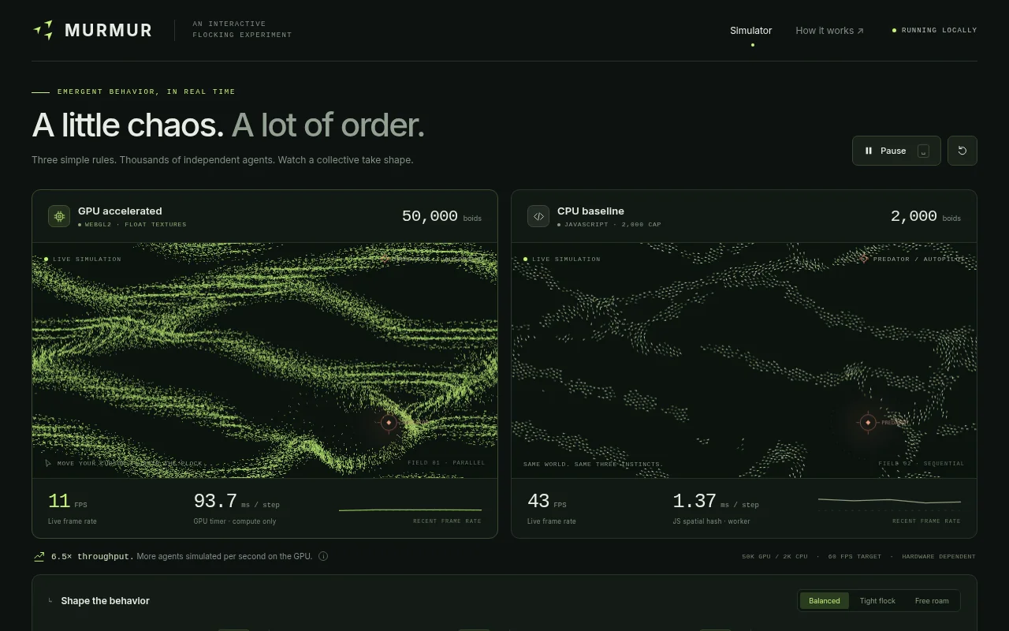Click the CPU baseline title

click(590, 211)
